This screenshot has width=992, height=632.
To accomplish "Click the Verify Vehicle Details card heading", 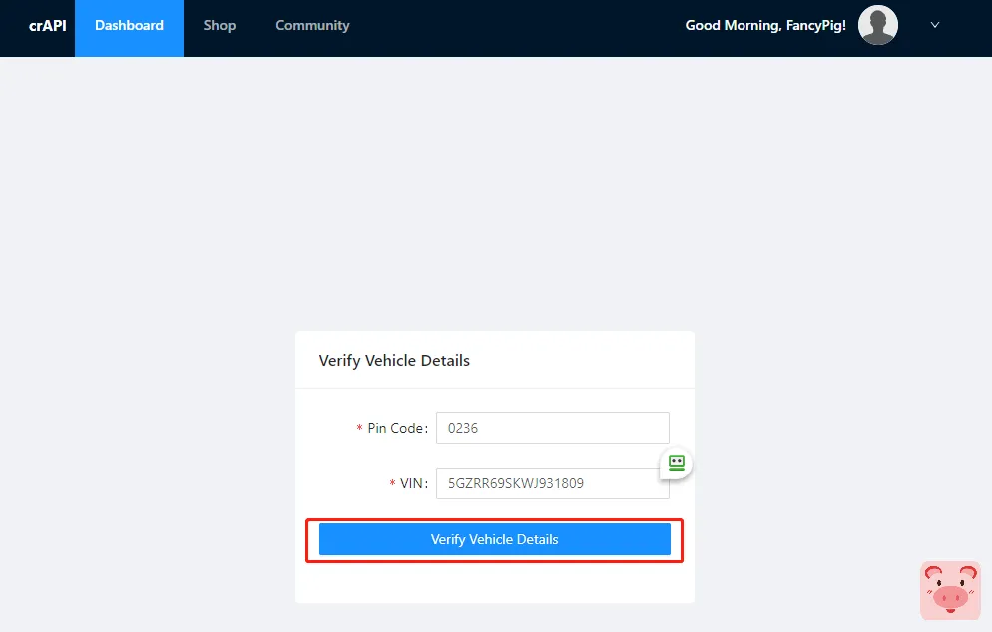I will pyautogui.click(x=394, y=360).
